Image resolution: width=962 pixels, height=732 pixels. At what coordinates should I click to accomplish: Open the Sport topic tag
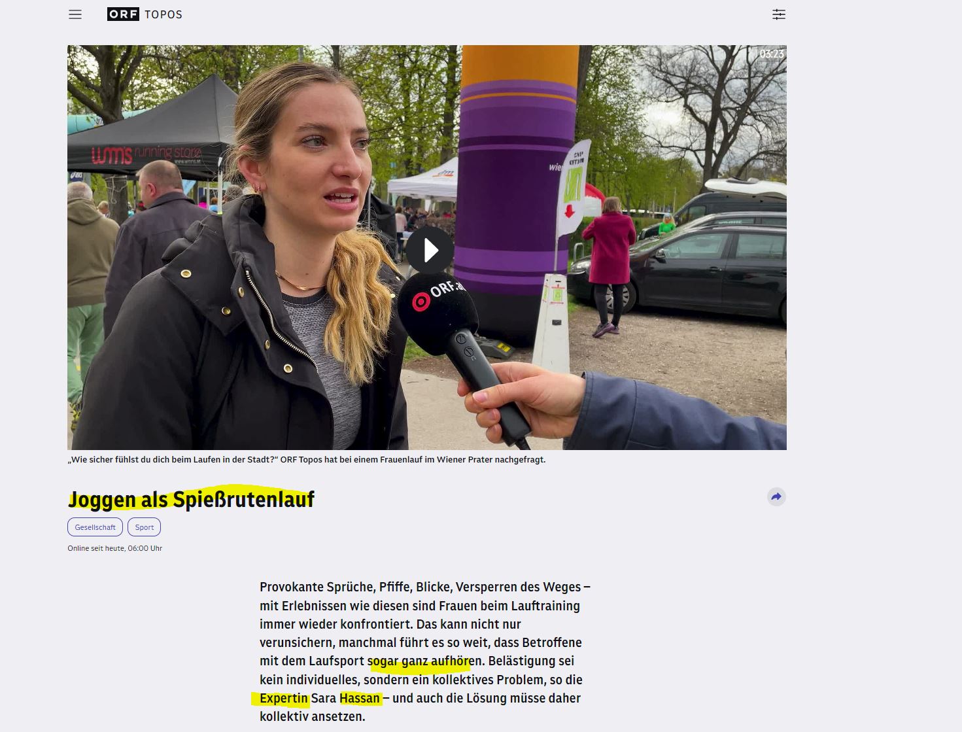coord(144,527)
